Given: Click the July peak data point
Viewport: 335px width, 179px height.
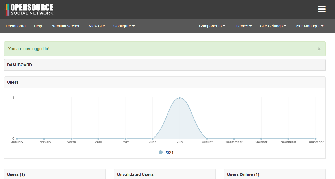Looking at the screenshot, I should (x=180, y=98).
